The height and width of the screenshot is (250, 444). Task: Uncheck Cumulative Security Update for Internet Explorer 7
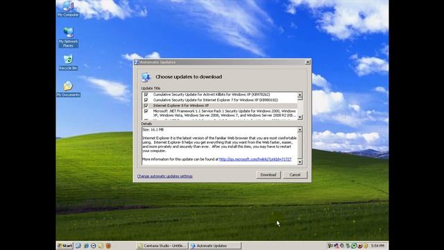coord(146,100)
